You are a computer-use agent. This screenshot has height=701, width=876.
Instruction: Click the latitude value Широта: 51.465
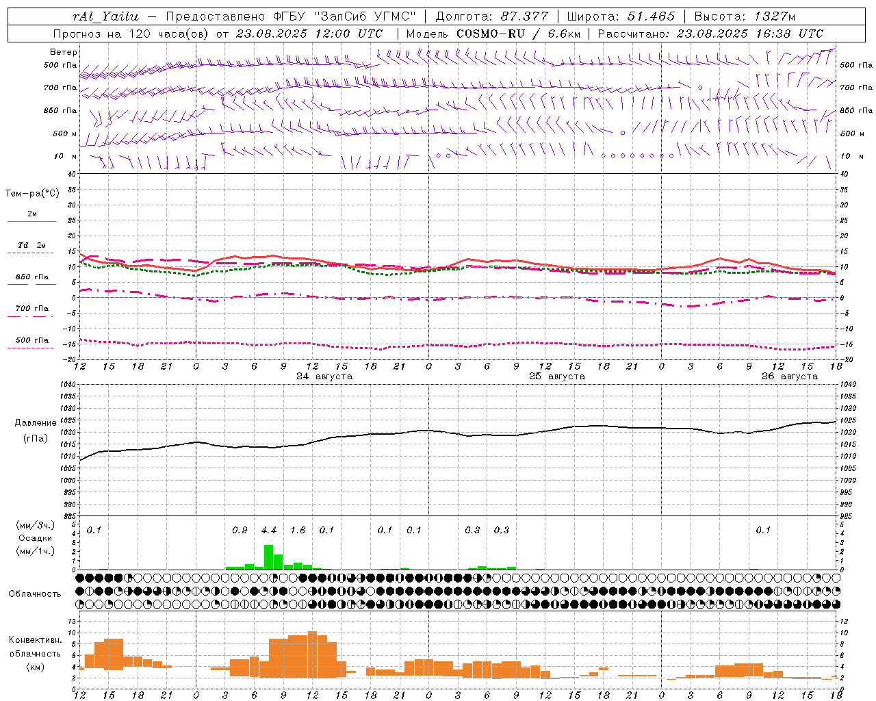[621, 16]
